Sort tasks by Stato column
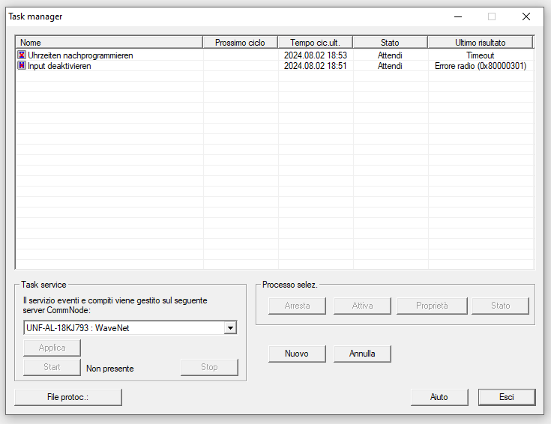 pos(390,43)
